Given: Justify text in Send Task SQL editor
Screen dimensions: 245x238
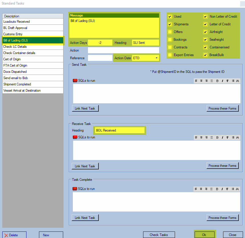Looking at the screenshot, I should (212, 81).
